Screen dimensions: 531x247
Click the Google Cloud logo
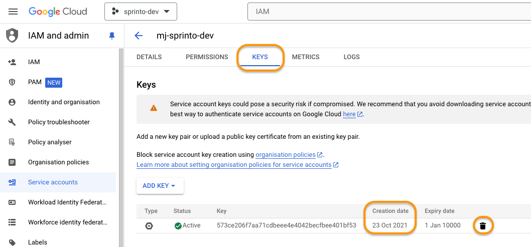58,12
